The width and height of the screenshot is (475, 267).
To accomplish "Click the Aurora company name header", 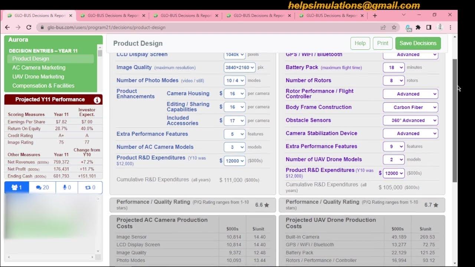I will pos(18,40).
